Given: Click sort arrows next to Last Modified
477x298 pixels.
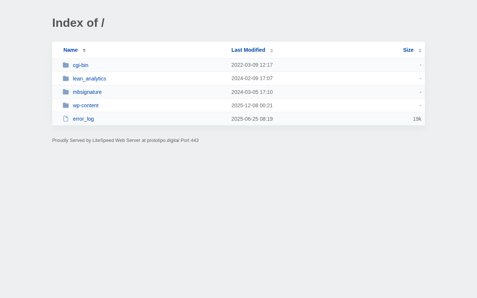Looking at the screenshot, I should pyautogui.click(x=272, y=50).
